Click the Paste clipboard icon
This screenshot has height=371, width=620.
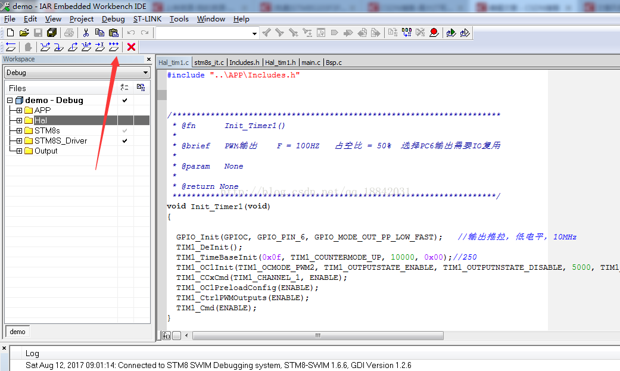click(x=114, y=33)
